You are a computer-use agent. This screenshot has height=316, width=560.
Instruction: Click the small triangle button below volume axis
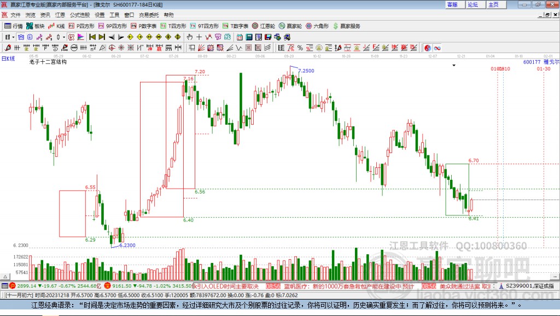[x=5, y=277]
